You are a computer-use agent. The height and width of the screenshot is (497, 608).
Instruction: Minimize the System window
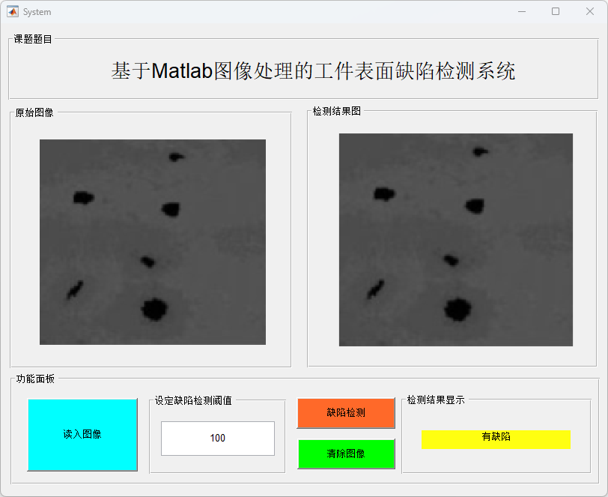pyautogui.click(x=522, y=12)
